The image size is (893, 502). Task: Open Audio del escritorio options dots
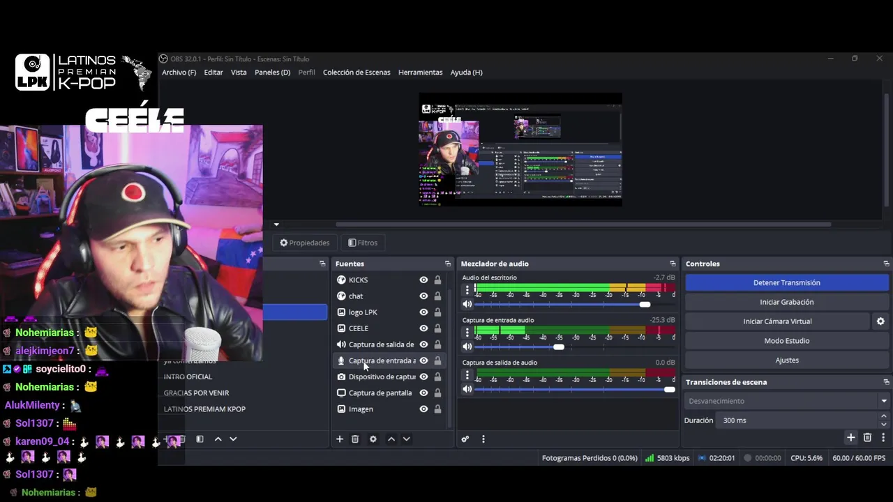pos(467,290)
